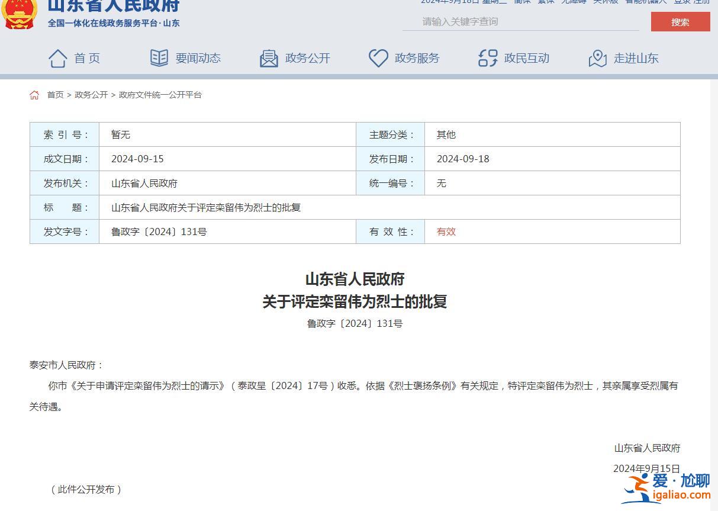The height and width of the screenshot is (511, 718).
Task: Open the 政务服务 navigation menu
Action: tap(417, 58)
